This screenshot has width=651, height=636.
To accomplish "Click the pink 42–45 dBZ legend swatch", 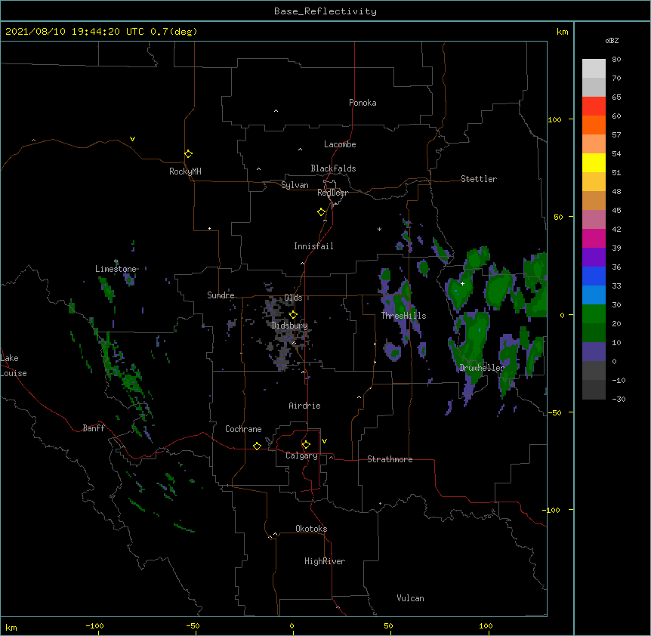I will [594, 219].
